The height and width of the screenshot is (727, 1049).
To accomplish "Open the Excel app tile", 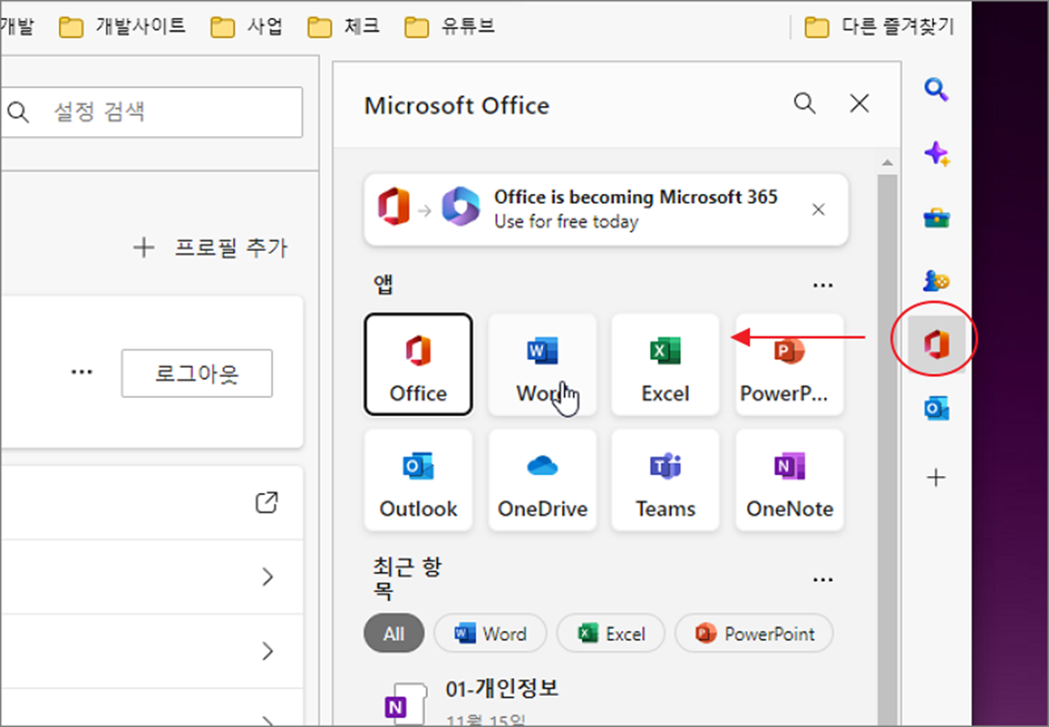I will (x=665, y=364).
